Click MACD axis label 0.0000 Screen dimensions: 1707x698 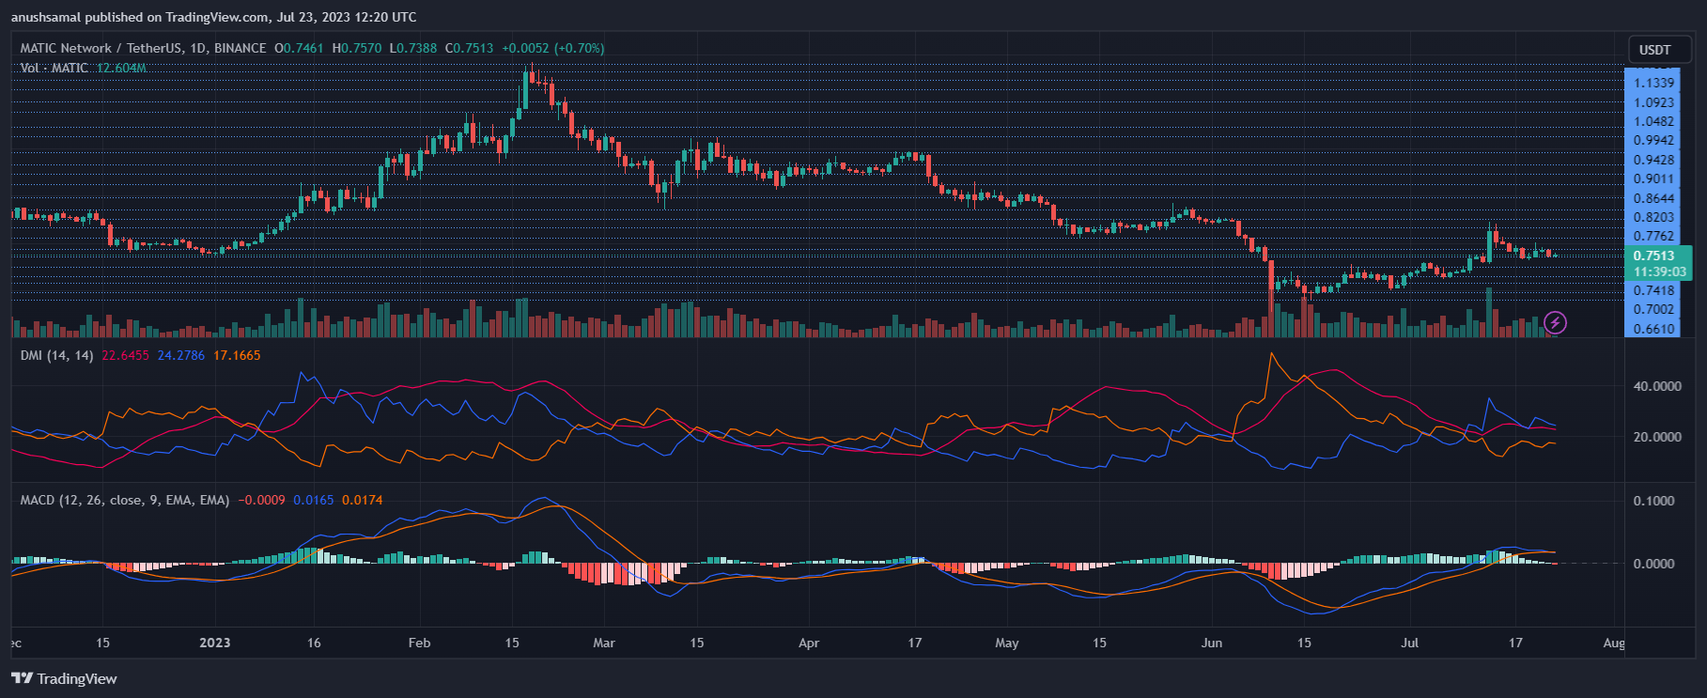coord(1653,564)
